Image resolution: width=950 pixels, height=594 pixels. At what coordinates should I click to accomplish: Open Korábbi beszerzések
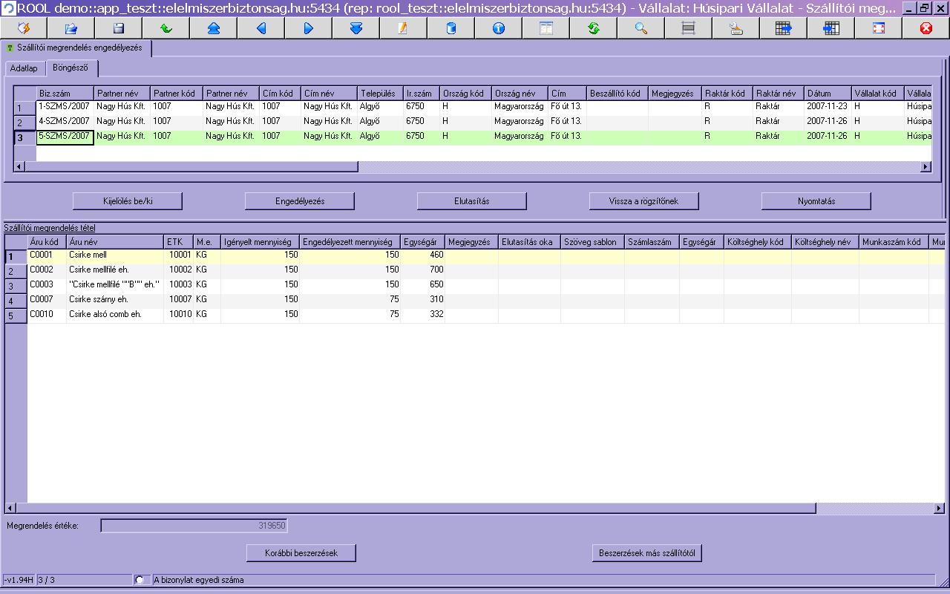[301, 553]
